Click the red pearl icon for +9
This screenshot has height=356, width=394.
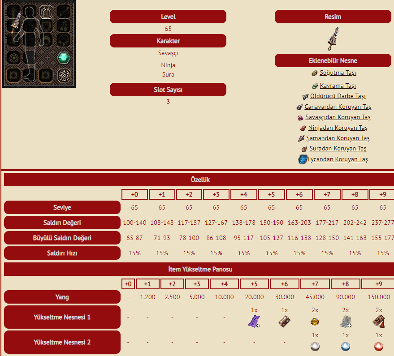(x=379, y=347)
